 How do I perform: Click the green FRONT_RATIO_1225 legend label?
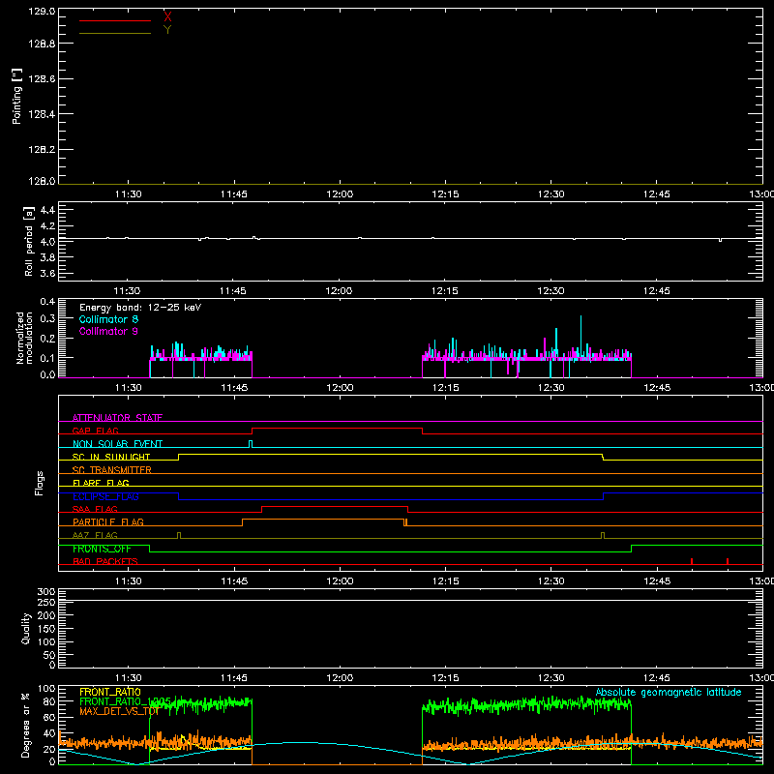[x=125, y=701]
